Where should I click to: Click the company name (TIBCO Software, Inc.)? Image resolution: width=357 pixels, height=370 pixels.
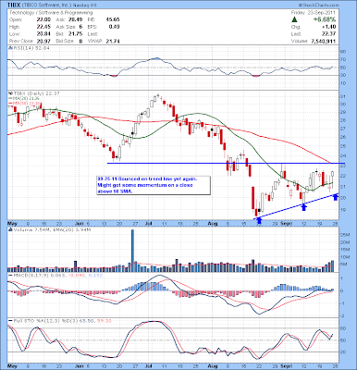[47, 6]
